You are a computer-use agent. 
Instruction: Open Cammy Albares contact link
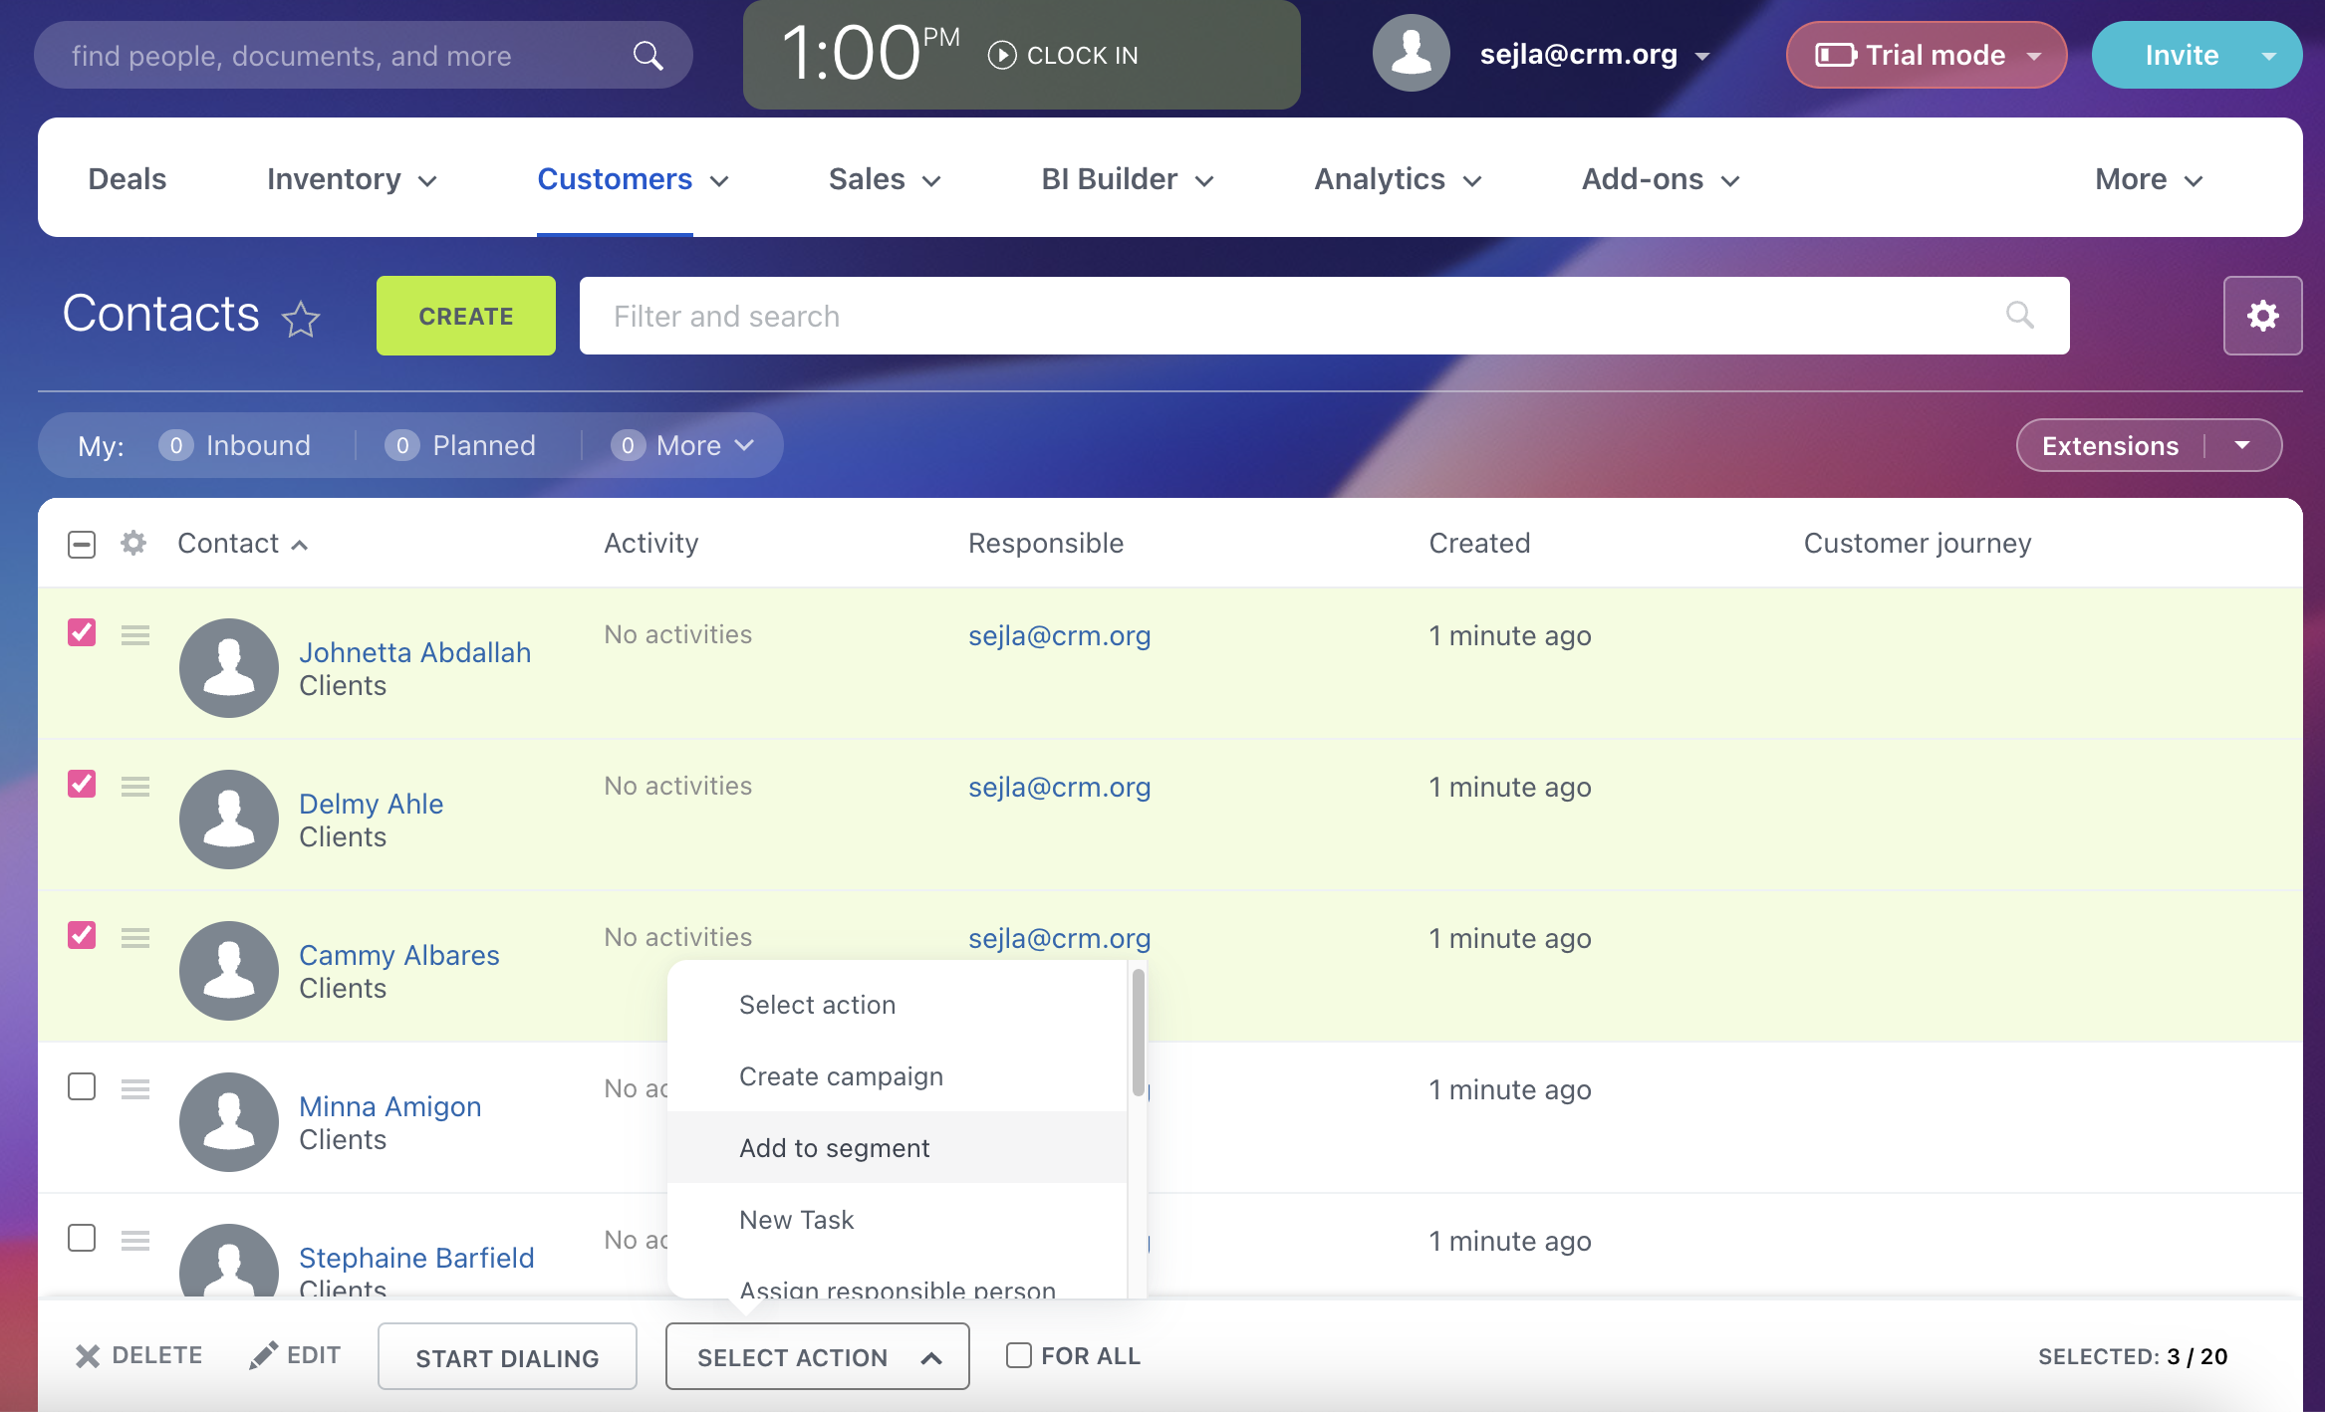click(399, 954)
